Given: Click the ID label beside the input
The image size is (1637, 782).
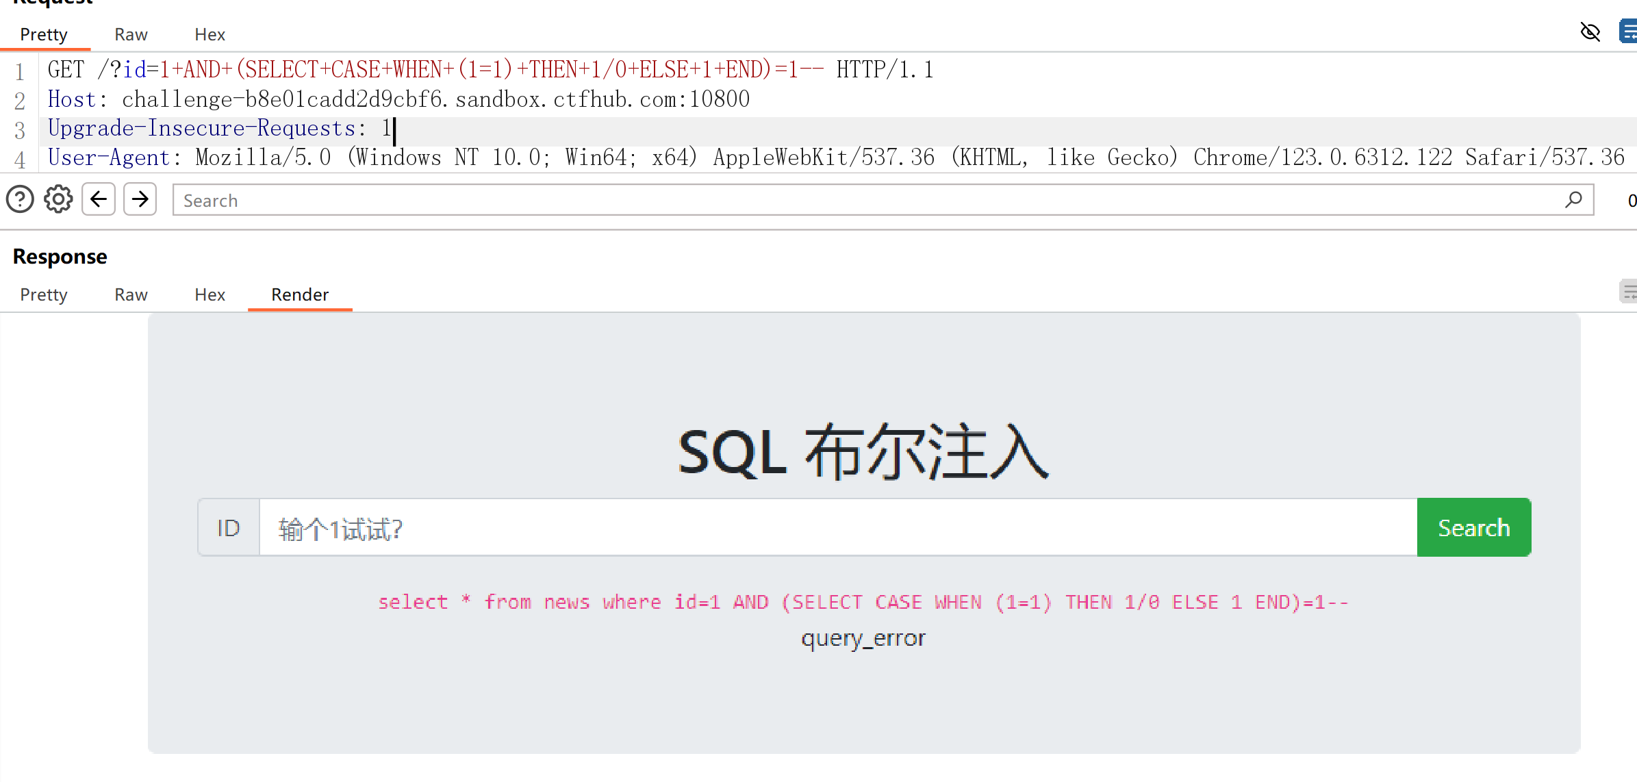Looking at the screenshot, I should [x=229, y=528].
